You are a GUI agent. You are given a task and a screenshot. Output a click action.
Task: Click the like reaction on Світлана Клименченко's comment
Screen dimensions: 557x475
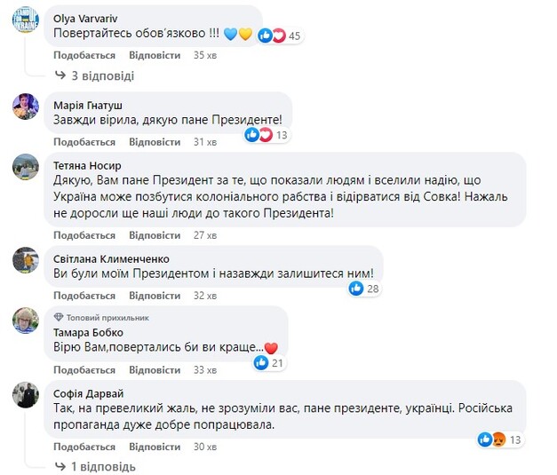356,288
